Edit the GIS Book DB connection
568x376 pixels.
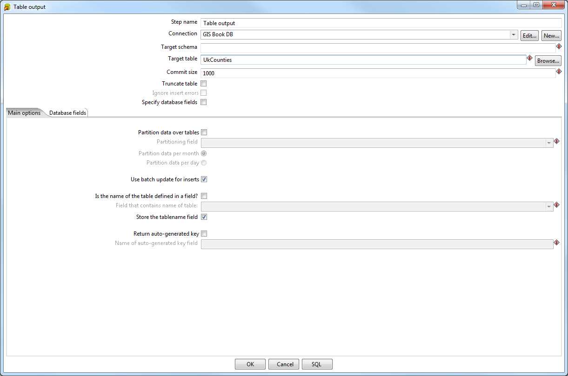pos(529,35)
